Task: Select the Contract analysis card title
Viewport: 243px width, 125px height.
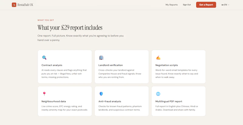Action: coord(52,65)
